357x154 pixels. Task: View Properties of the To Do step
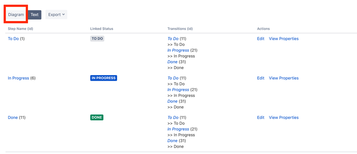284,39
